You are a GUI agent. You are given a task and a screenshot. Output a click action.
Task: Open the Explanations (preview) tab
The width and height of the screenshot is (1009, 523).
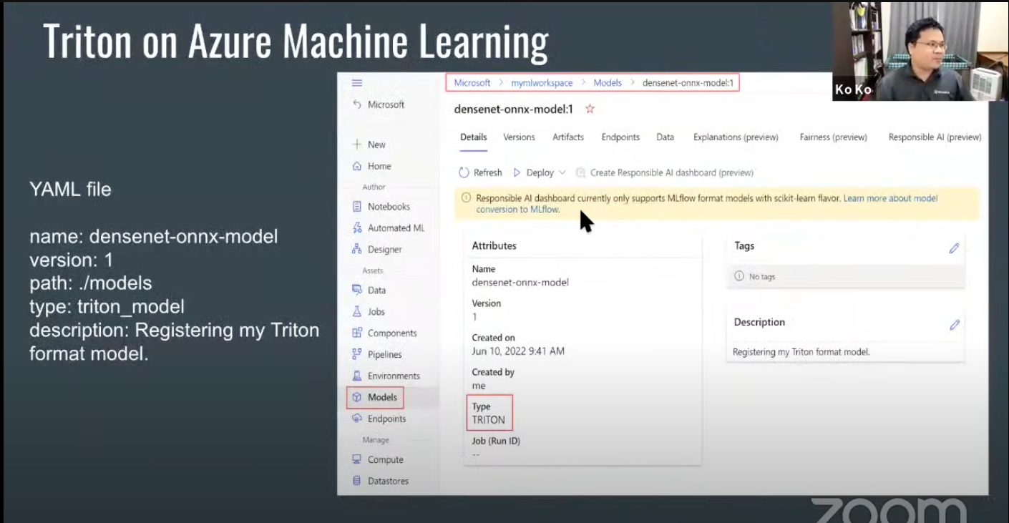click(736, 137)
